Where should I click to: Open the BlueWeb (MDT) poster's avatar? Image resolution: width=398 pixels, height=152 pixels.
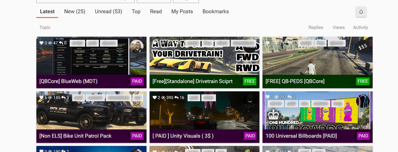click(x=136, y=47)
